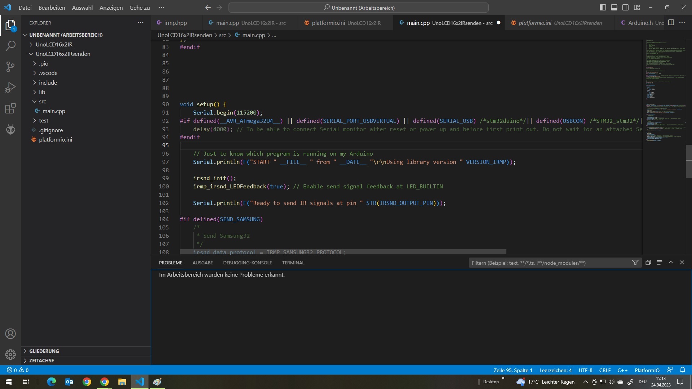Open the PlatformIO alien icon view
The width and height of the screenshot is (692, 389).
coord(10,129)
